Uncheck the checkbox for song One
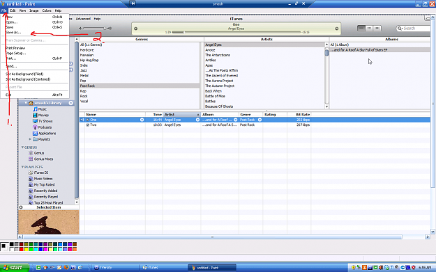Viewport: 436px width, 272px height. 88,120
